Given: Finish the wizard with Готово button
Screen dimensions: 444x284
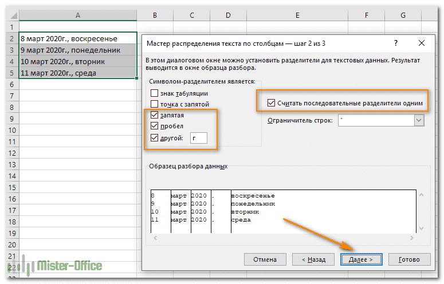Looking at the screenshot, I should tap(408, 259).
